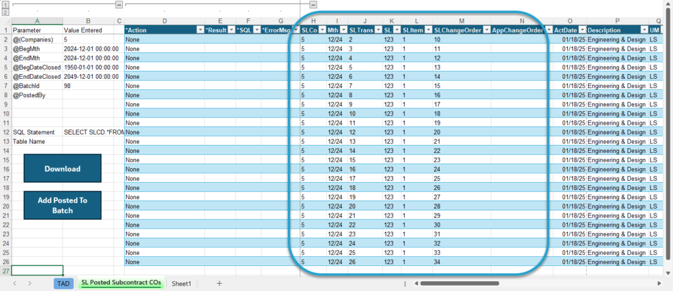This screenshot has height=291, width=673.
Task: Open the SLChangeOrder column filter dropdown
Action: click(486, 30)
